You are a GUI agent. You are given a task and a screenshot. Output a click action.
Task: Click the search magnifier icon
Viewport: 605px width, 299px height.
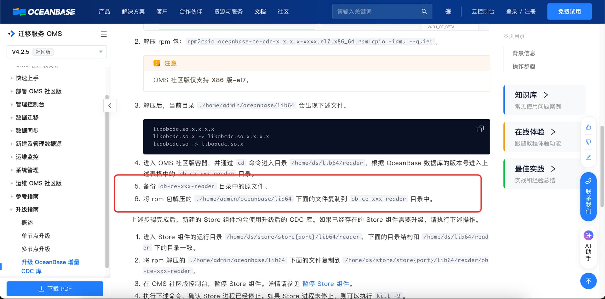pos(424,11)
